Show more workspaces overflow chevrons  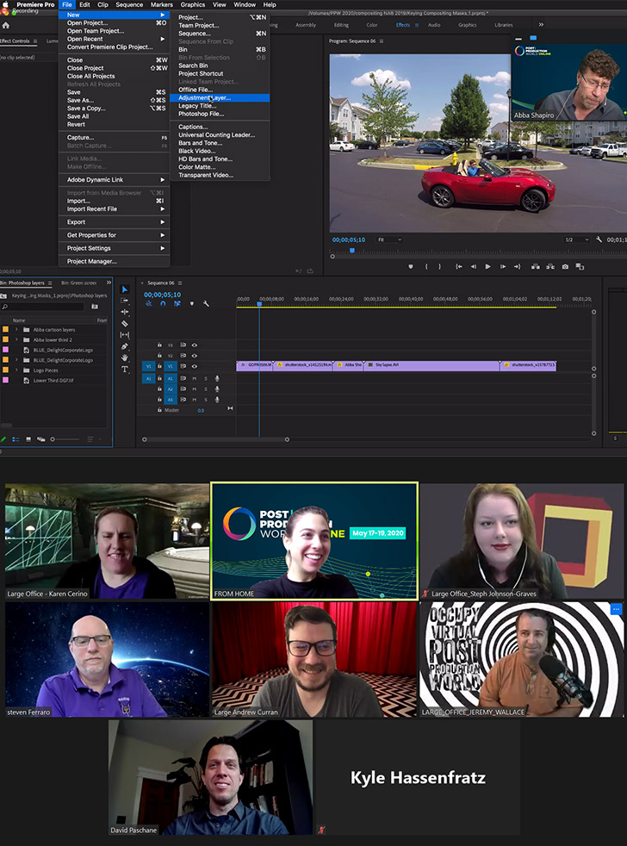point(541,25)
